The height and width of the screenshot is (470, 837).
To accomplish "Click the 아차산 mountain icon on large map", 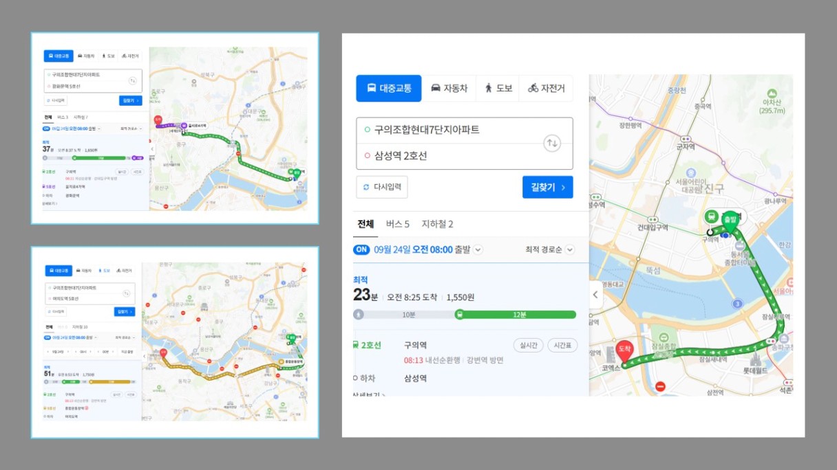I will 772,93.
